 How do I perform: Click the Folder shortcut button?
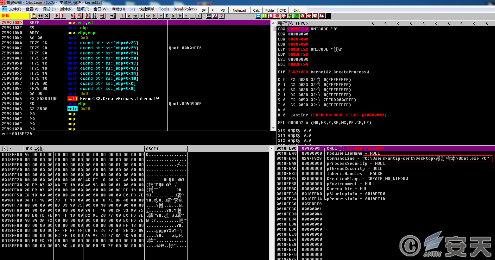(x=270, y=10)
